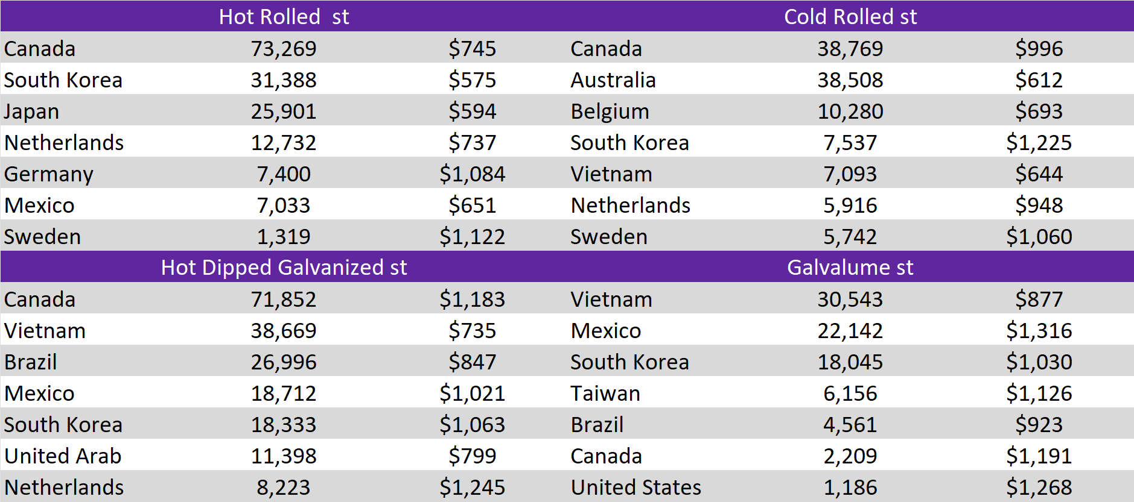Click the 1,319 tonnage cell
The height and width of the screenshot is (502, 1134).
tap(284, 237)
